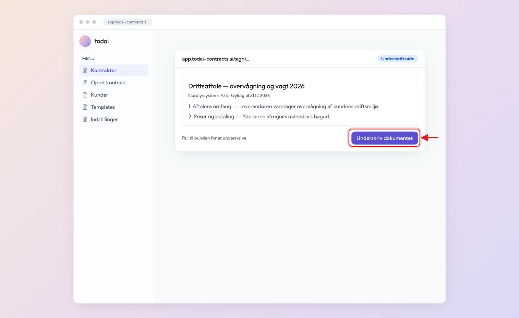Click the Templates document icon in sidebar

coord(85,107)
